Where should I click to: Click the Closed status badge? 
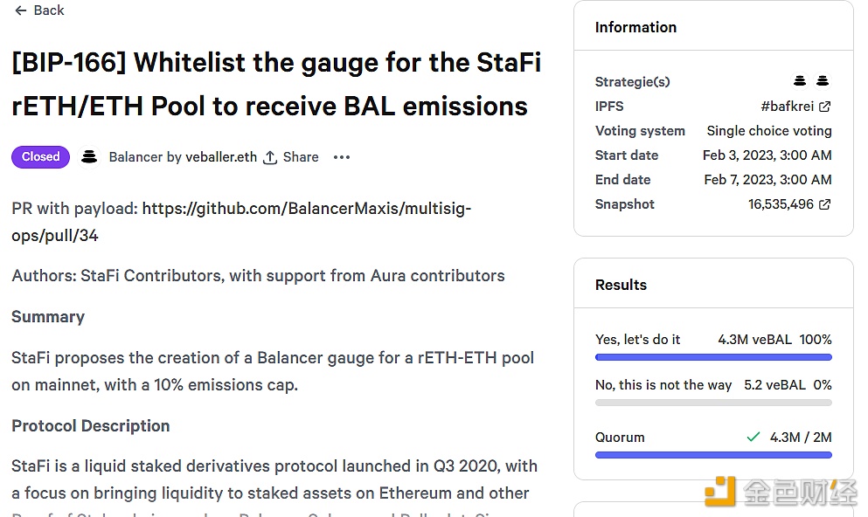point(40,157)
